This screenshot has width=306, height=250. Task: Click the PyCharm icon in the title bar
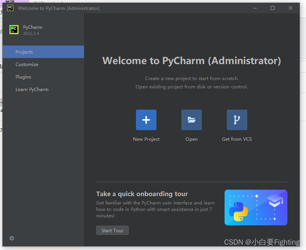click(x=10, y=8)
